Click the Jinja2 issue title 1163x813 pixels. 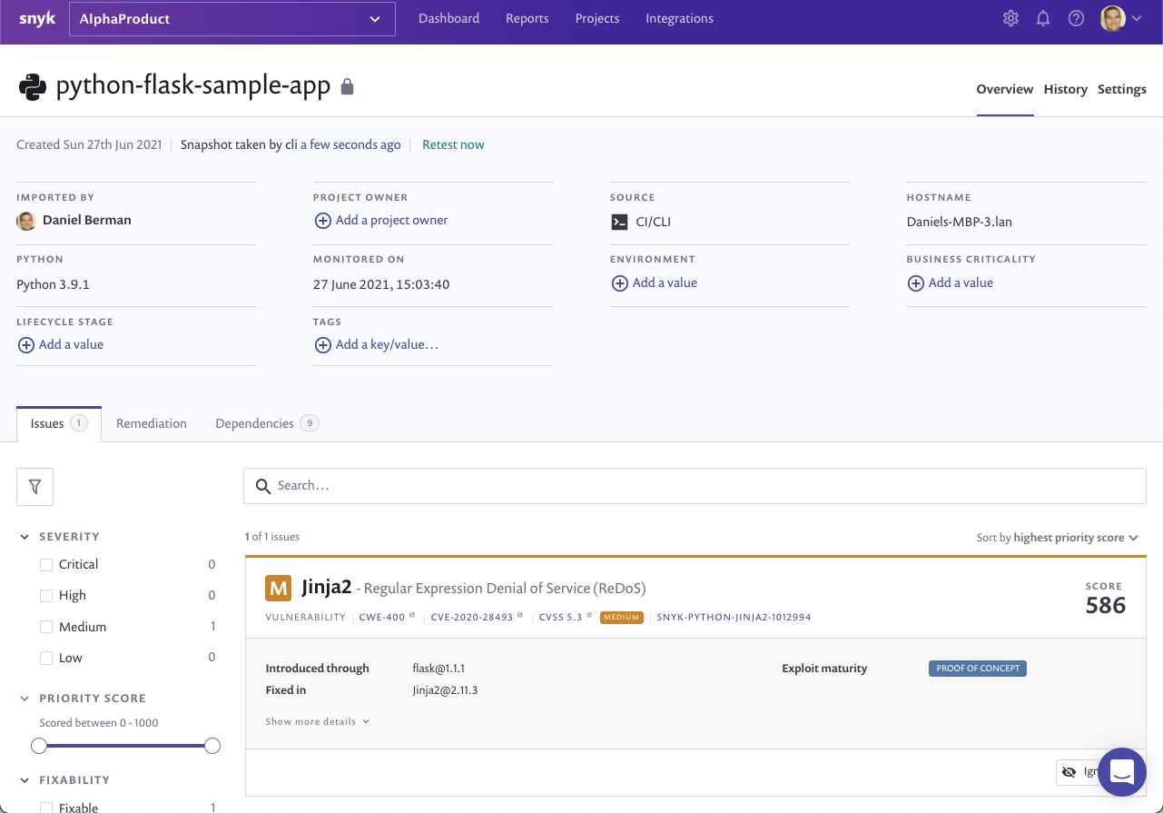point(327,587)
